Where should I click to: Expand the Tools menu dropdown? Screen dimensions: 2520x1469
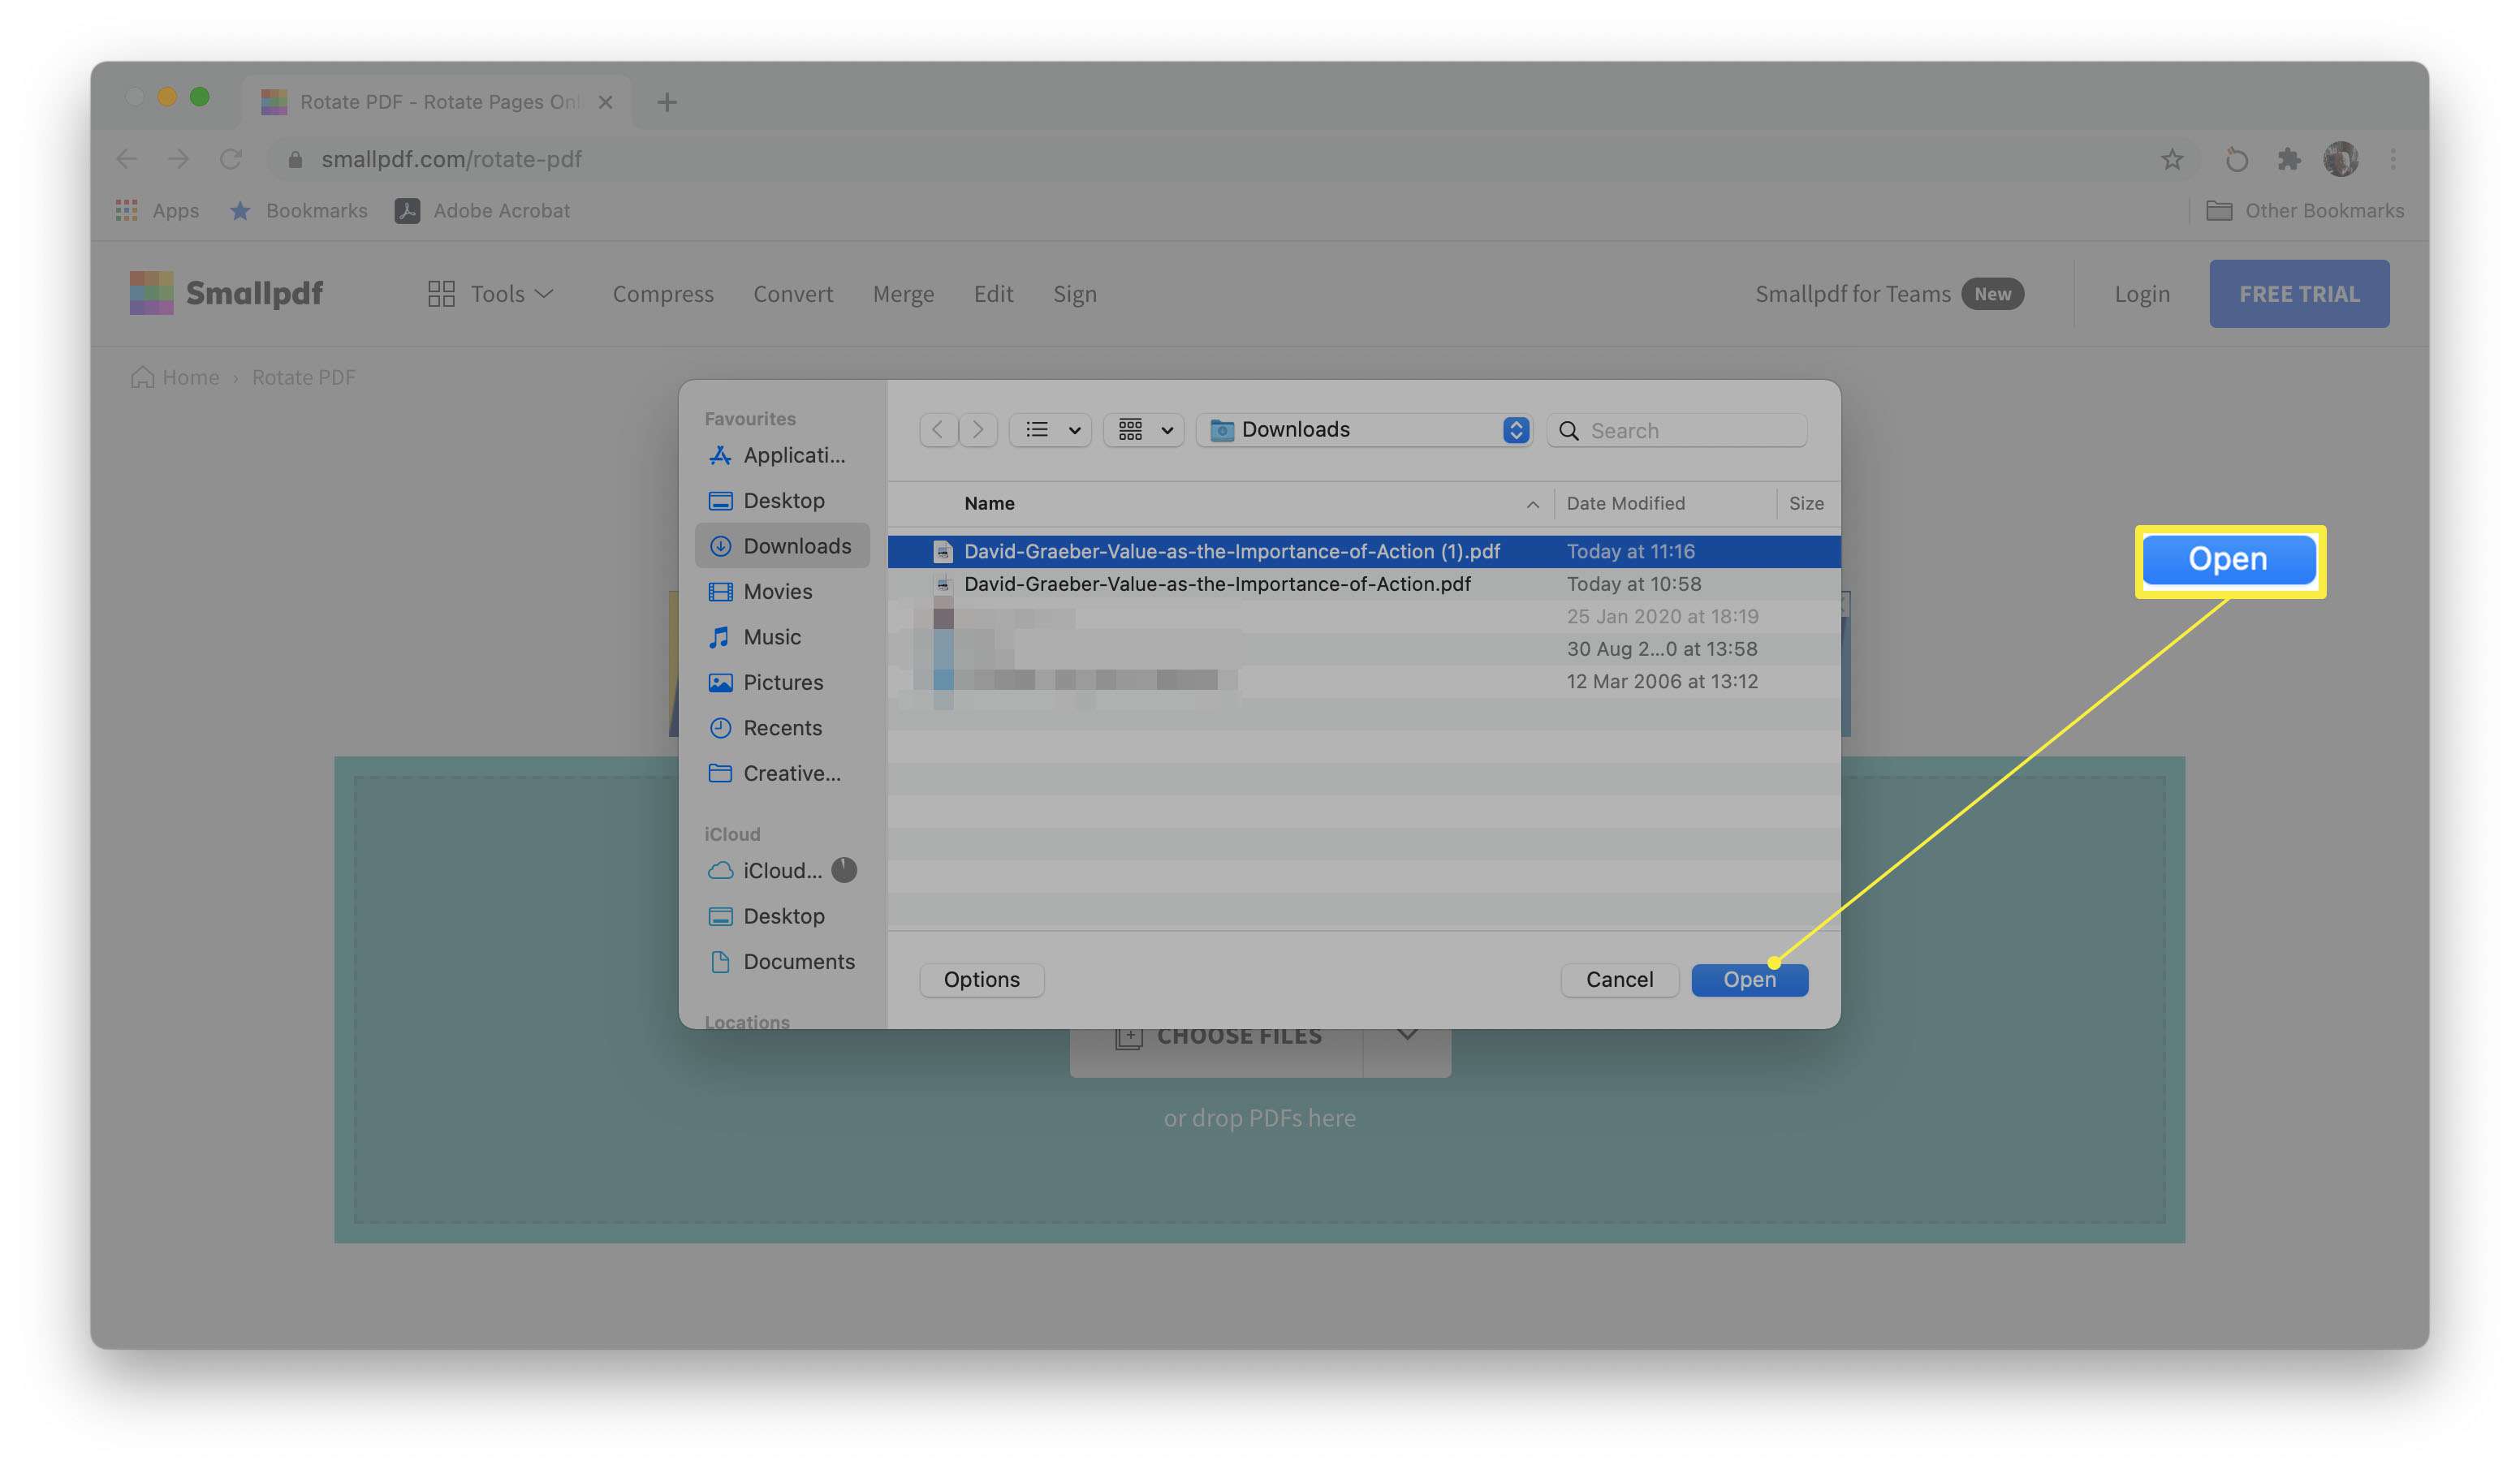click(x=493, y=292)
